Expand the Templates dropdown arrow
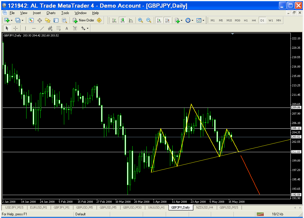The image size is (304, 218). pyautogui.click(x=203, y=20)
